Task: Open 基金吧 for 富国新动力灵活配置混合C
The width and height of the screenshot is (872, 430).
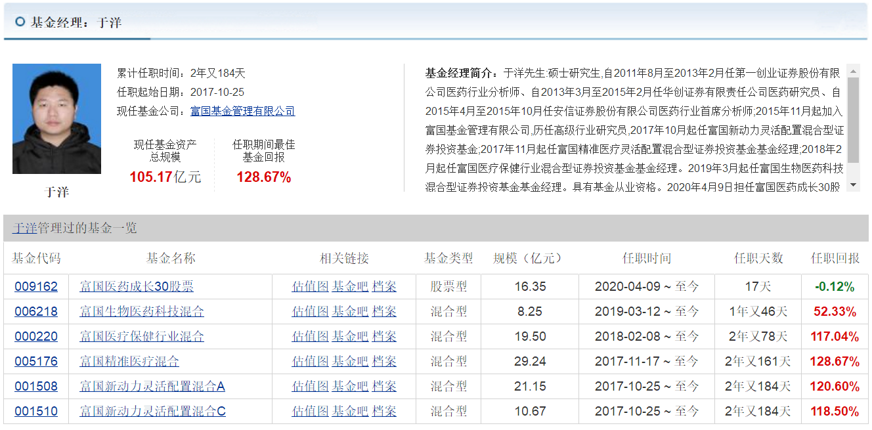Action: point(350,412)
